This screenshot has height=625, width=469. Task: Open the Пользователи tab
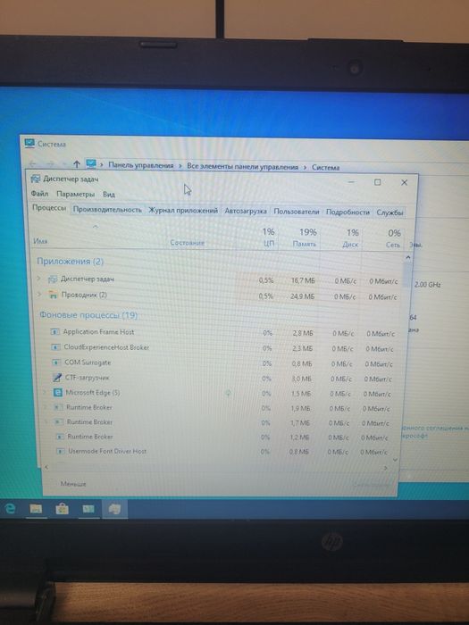pos(297,212)
